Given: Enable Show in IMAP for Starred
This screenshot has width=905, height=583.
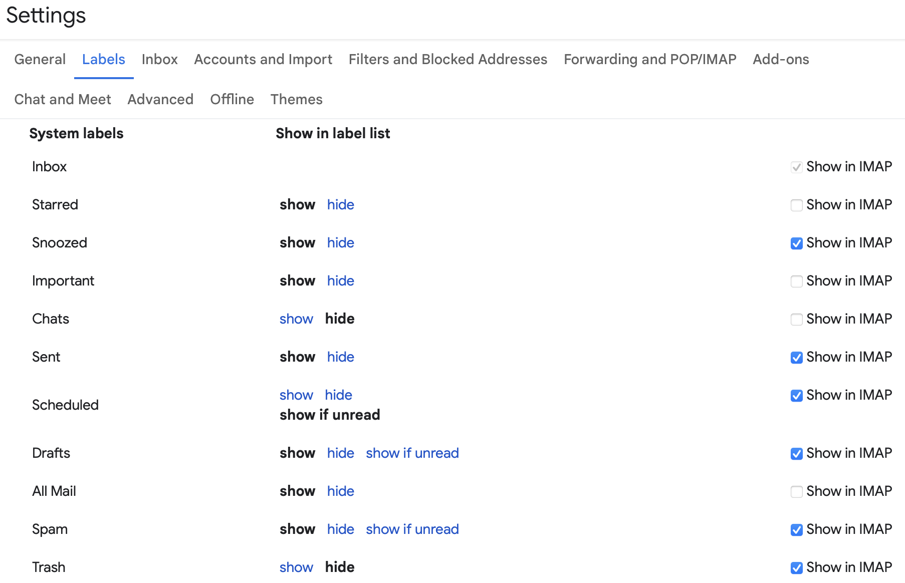Looking at the screenshot, I should (x=797, y=205).
